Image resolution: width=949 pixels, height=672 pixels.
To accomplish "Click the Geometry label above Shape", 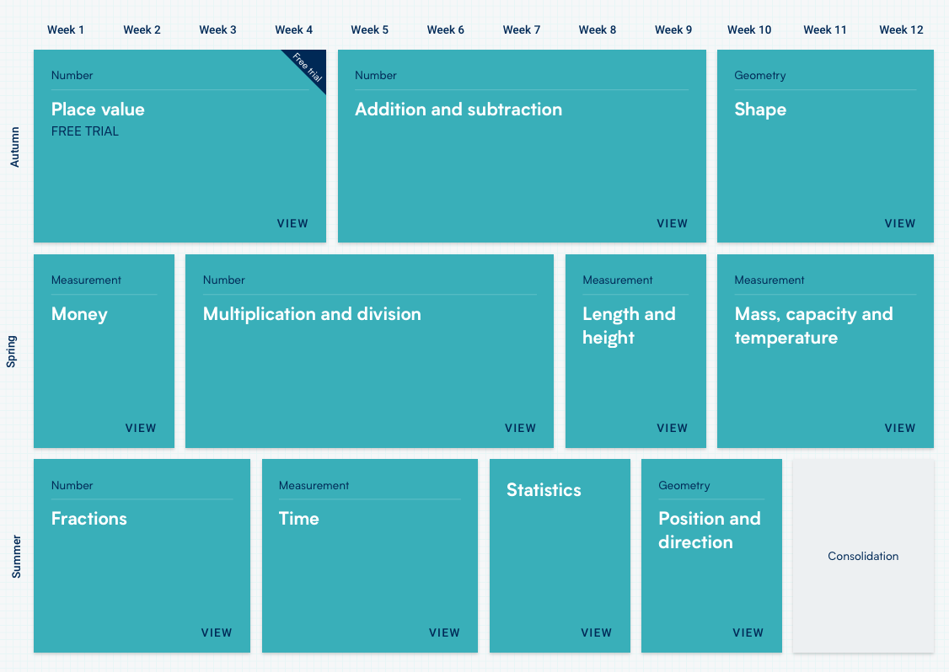I will 759,76.
